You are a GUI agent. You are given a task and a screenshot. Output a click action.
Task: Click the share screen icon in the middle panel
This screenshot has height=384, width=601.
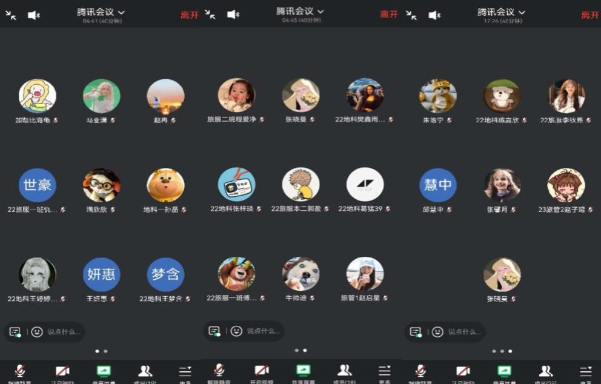point(303,371)
